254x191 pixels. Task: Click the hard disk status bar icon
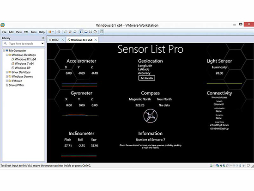[211, 166]
